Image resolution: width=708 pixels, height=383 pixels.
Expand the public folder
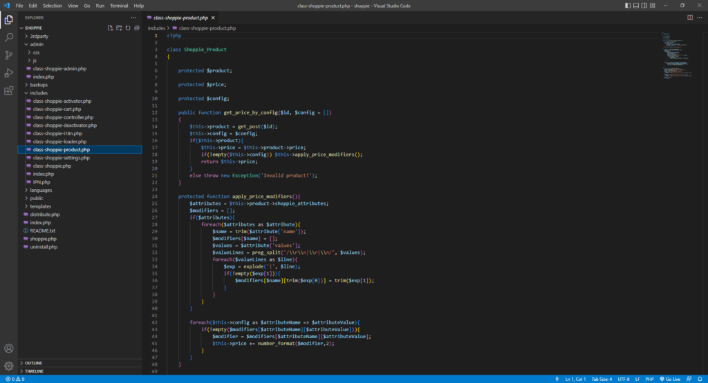37,198
